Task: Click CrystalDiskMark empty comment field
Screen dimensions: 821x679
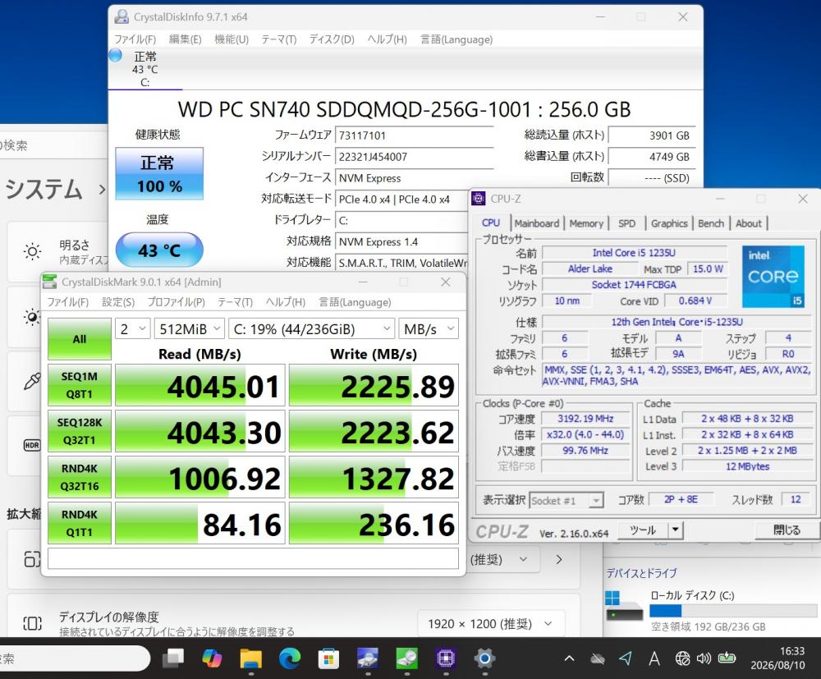Action: click(253, 558)
